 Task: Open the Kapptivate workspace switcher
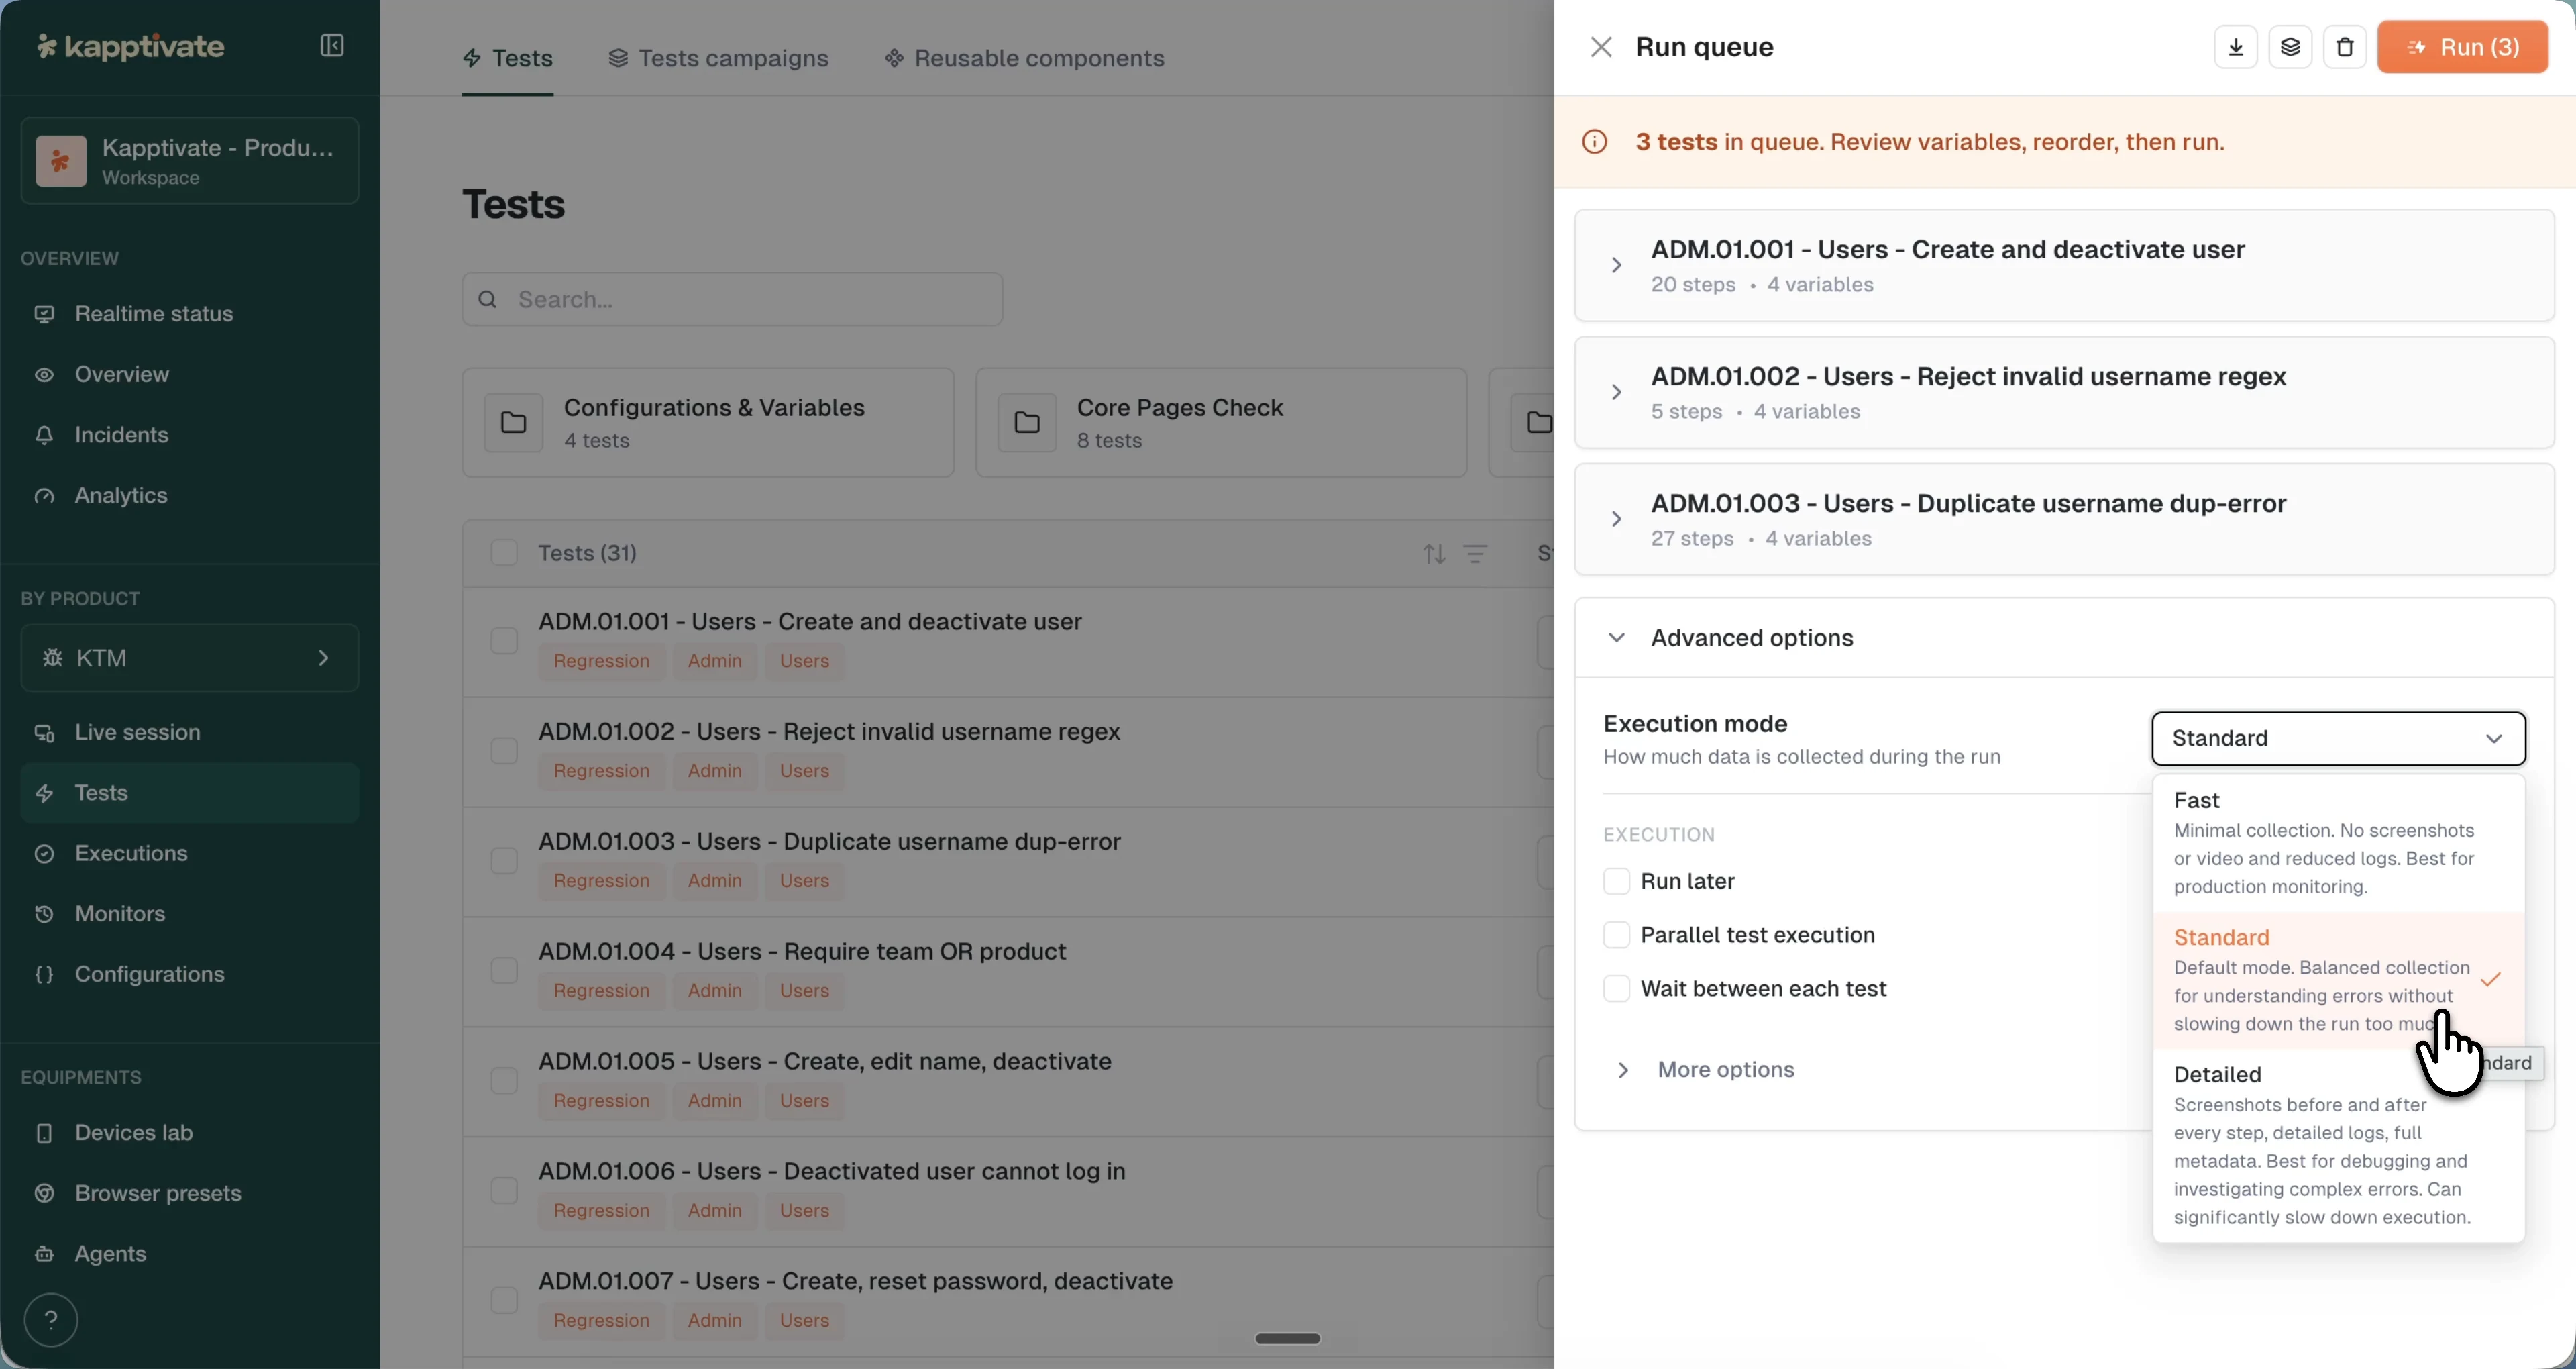click(190, 161)
